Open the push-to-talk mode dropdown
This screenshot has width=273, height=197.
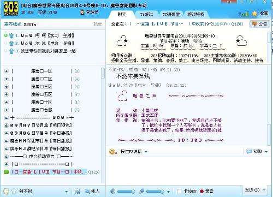point(146,152)
